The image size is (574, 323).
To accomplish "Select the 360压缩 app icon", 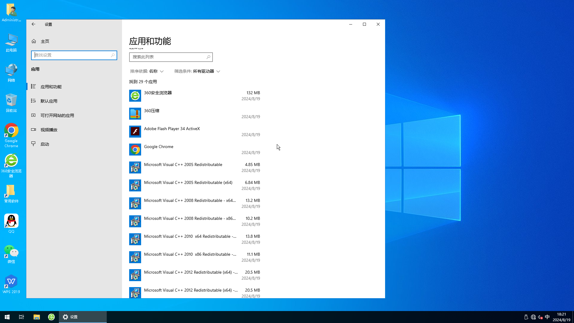I will [135, 114].
